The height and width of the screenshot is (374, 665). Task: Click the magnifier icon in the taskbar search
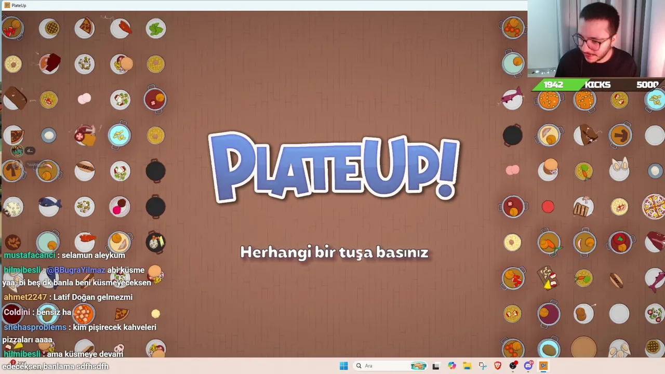point(358,366)
